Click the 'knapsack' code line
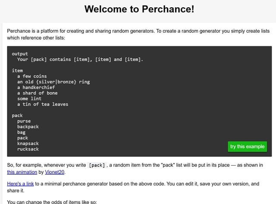 point(28,144)
